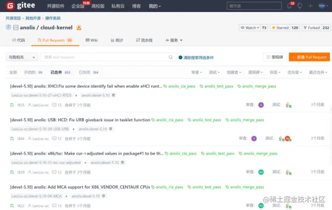Click purple reviewer avatar on PR !835
Screen dimensions: 332x210
pos(261,105)
